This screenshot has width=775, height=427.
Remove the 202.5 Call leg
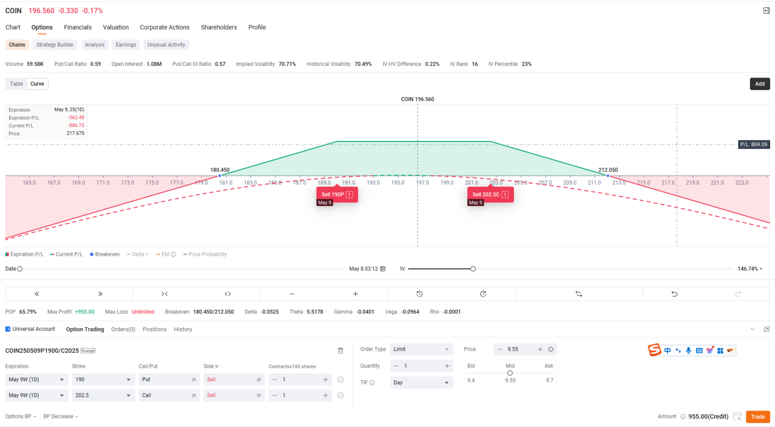click(341, 395)
